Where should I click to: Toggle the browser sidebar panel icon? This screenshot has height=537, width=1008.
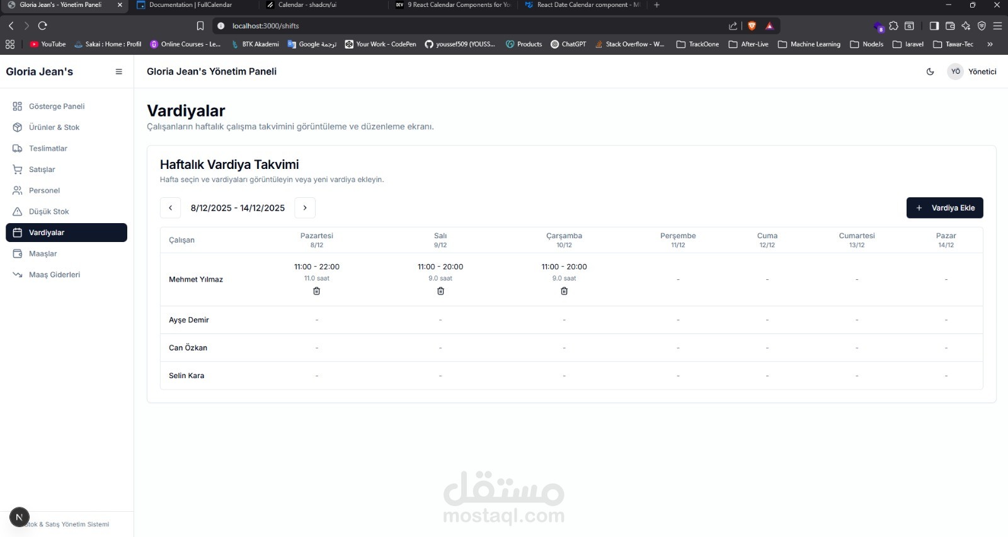pos(934,26)
